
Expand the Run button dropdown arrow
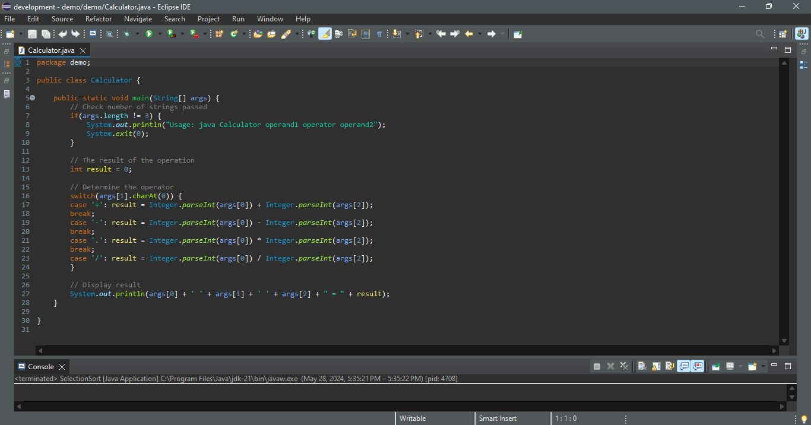(x=159, y=34)
